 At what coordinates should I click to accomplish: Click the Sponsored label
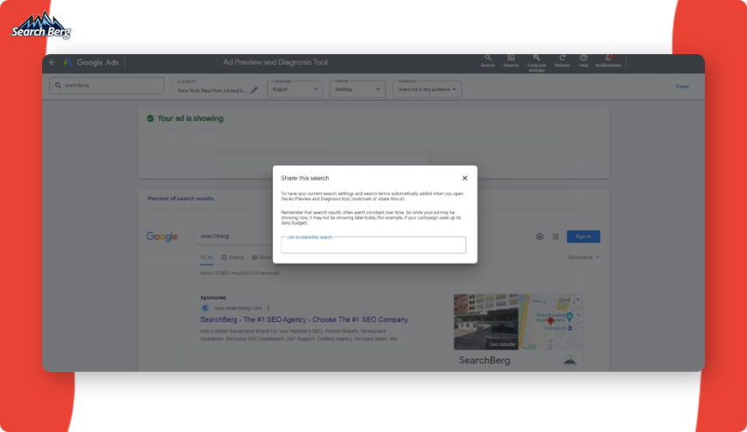(213, 298)
